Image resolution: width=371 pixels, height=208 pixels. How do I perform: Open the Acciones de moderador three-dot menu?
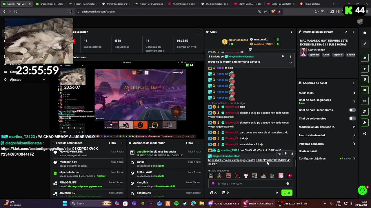pyautogui.click(x=199, y=143)
